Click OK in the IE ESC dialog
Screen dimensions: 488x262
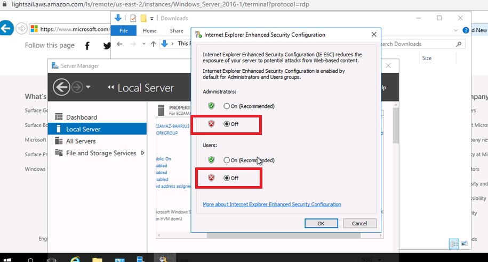[x=321, y=223]
